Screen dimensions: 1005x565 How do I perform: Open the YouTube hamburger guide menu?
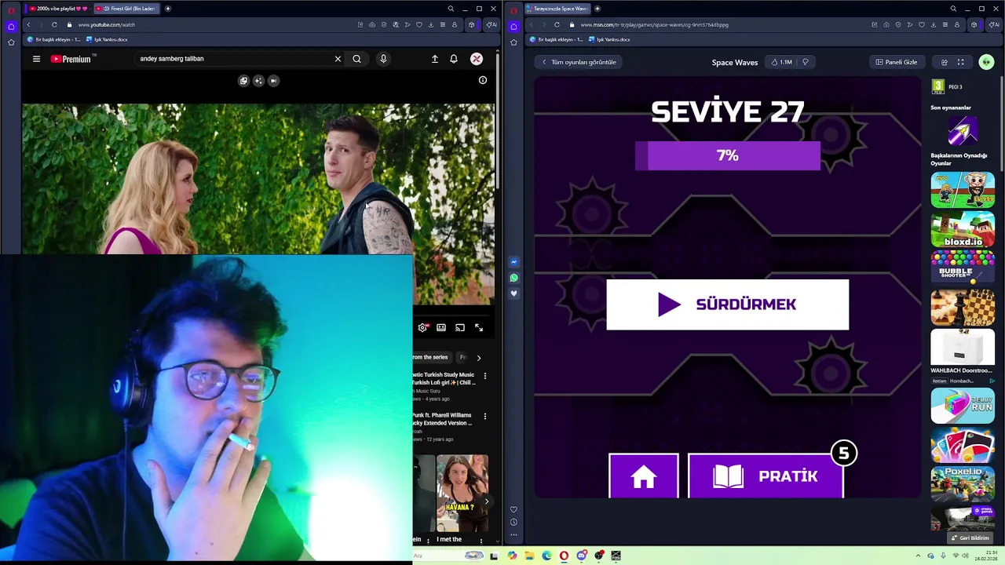(36, 59)
